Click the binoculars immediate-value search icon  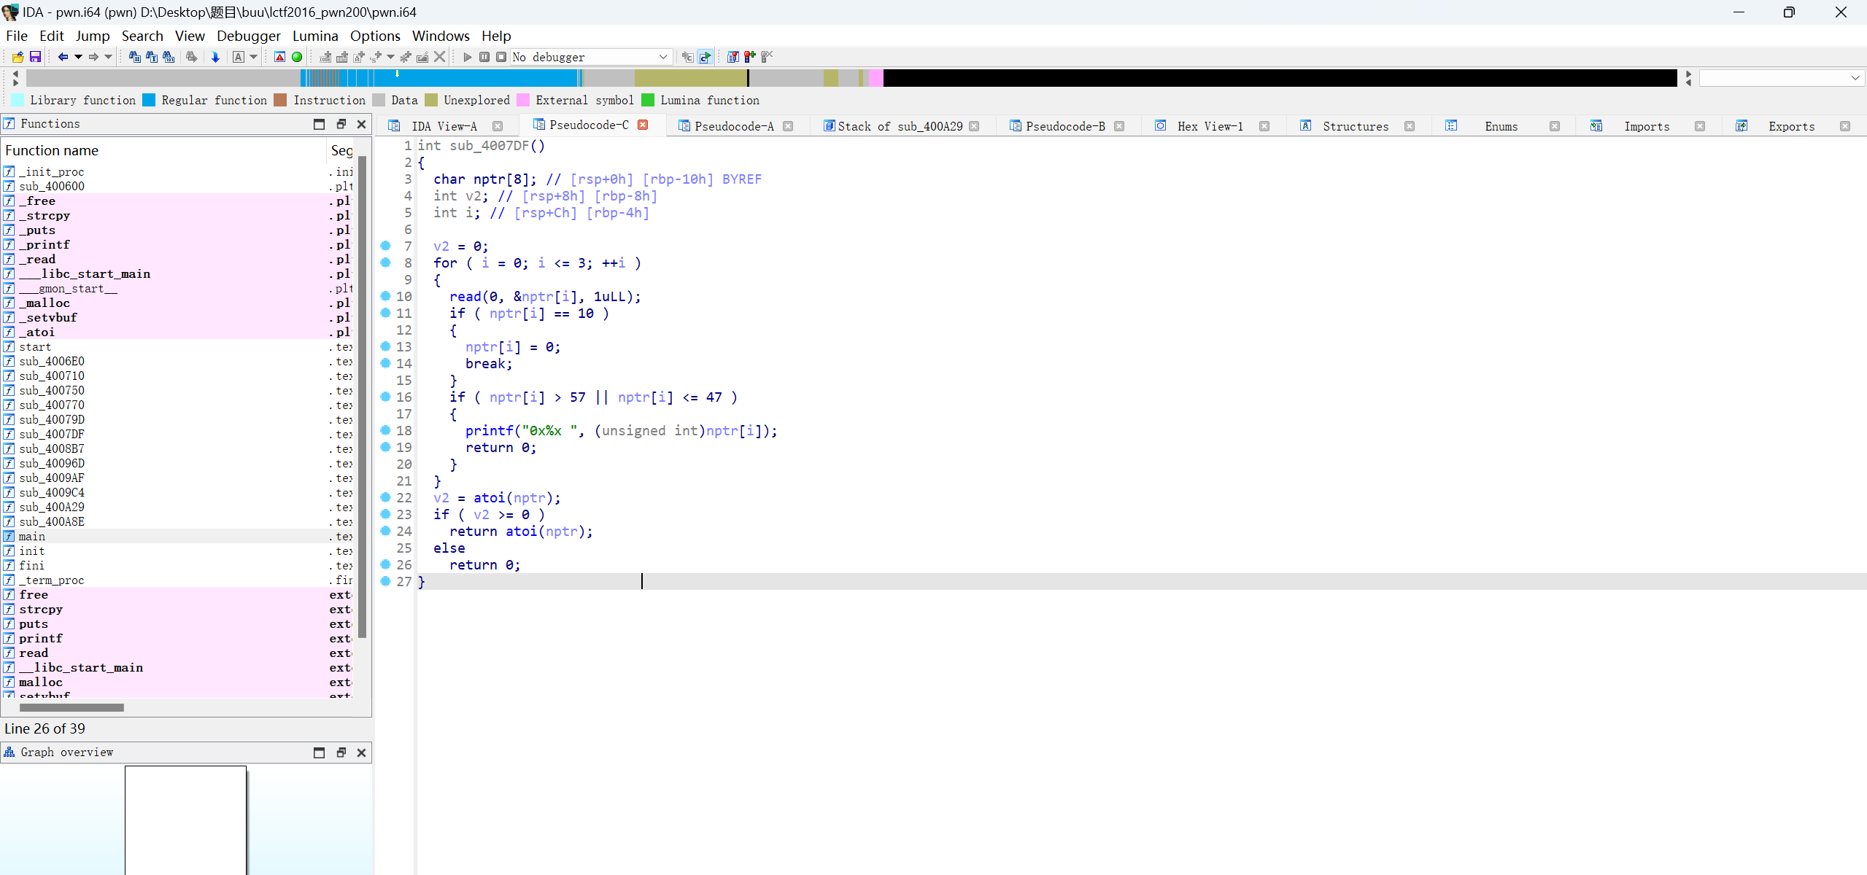coord(135,57)
